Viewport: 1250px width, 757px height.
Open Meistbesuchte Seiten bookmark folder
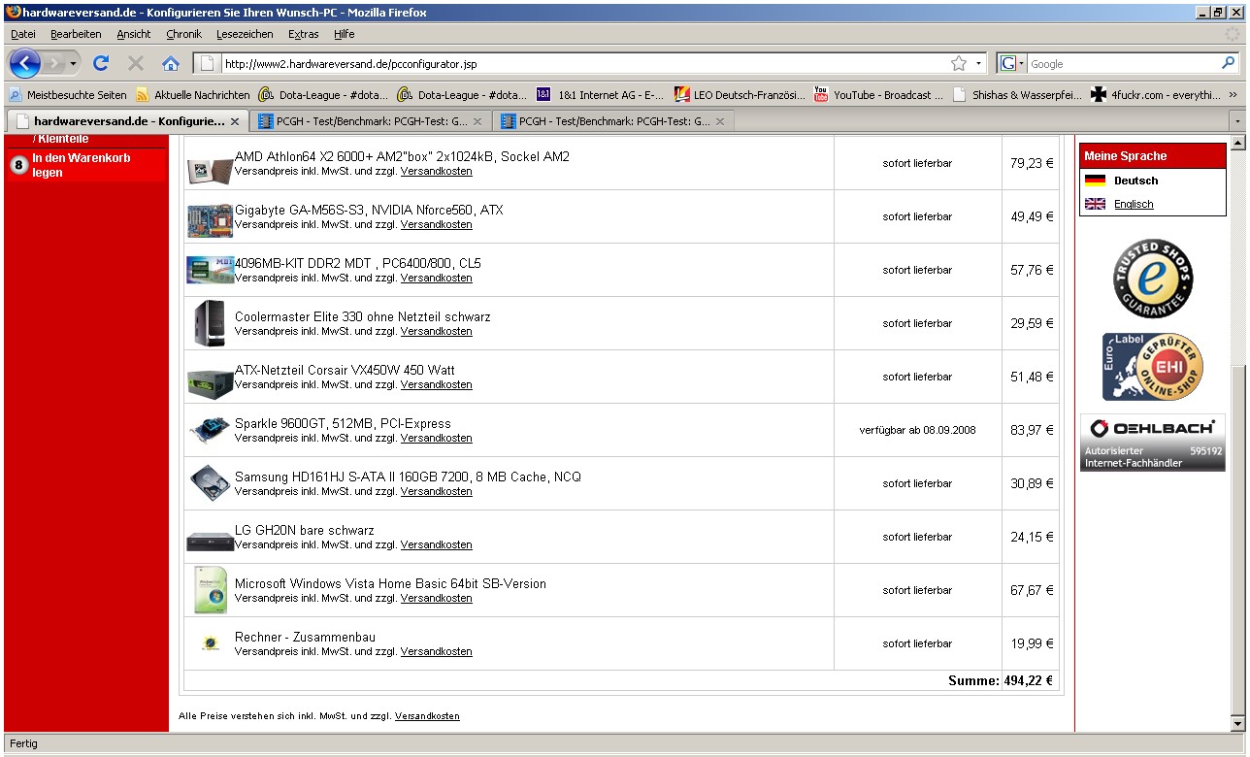[68, 95]
